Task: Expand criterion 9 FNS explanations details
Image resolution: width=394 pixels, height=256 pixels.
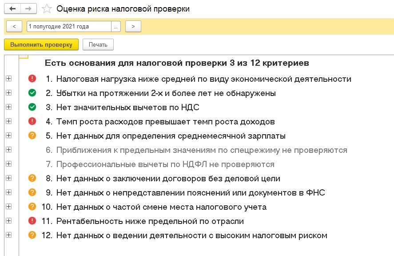Action: pos(9,192)
